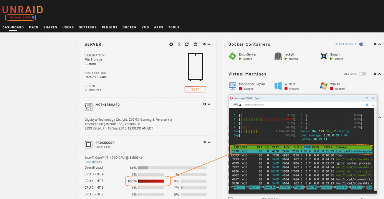This screenshot has width=384, height=199.
Task: Click the WIN10 VM Windows icon
Action: (278, 86)
